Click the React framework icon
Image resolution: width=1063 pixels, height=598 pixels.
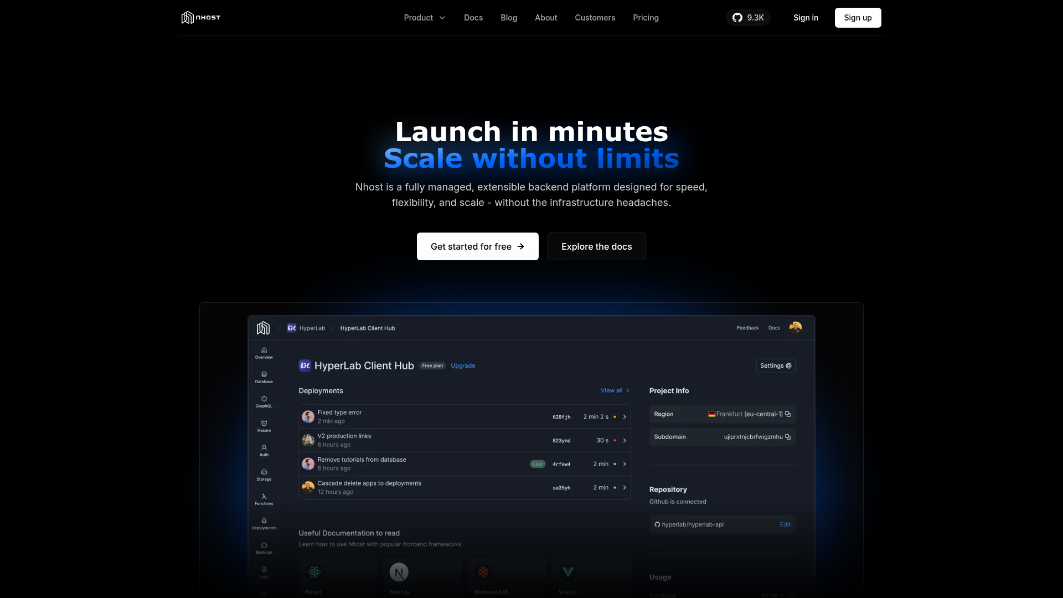click(x=314, y=572)
